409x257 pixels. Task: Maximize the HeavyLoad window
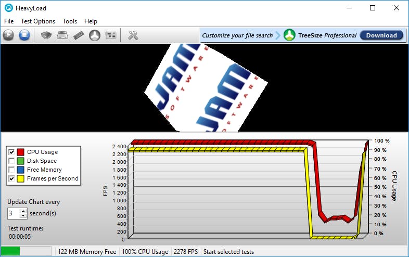(373, 8)
